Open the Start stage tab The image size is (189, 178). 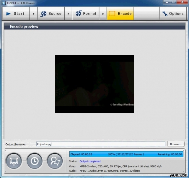(x=16, y=14)
